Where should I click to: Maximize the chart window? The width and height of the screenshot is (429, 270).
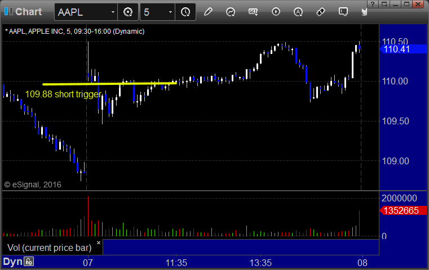point(406,4)
